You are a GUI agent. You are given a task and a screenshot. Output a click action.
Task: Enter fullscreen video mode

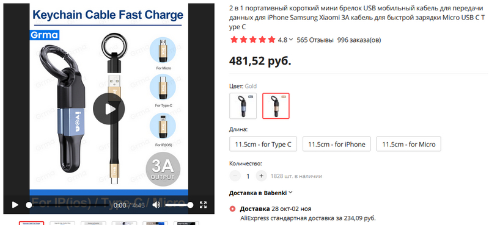[204, 205]
